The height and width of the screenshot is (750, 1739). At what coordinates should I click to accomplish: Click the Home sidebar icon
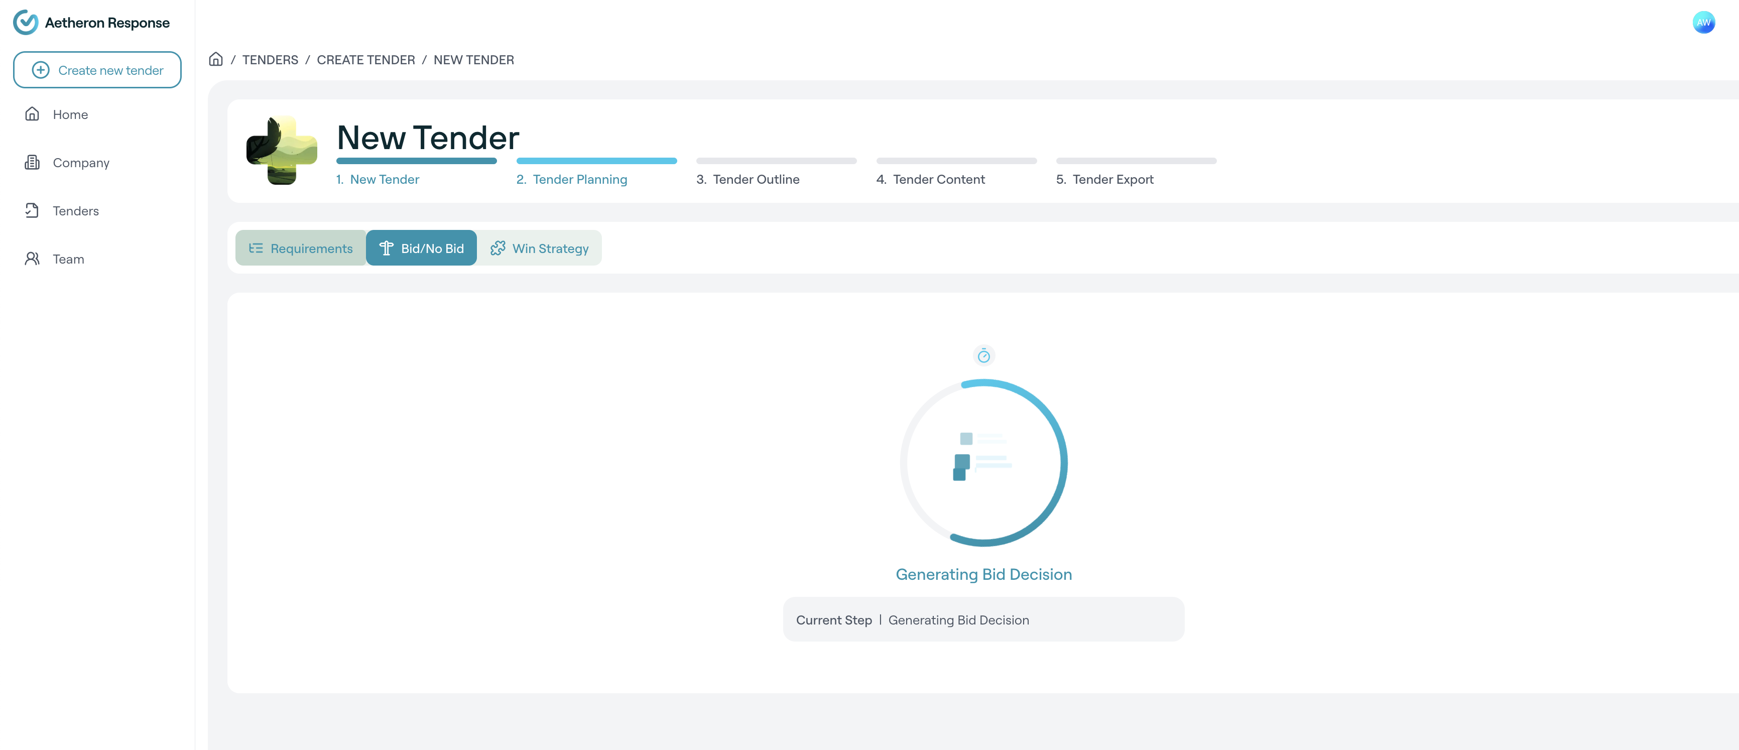tap(32, 114)
